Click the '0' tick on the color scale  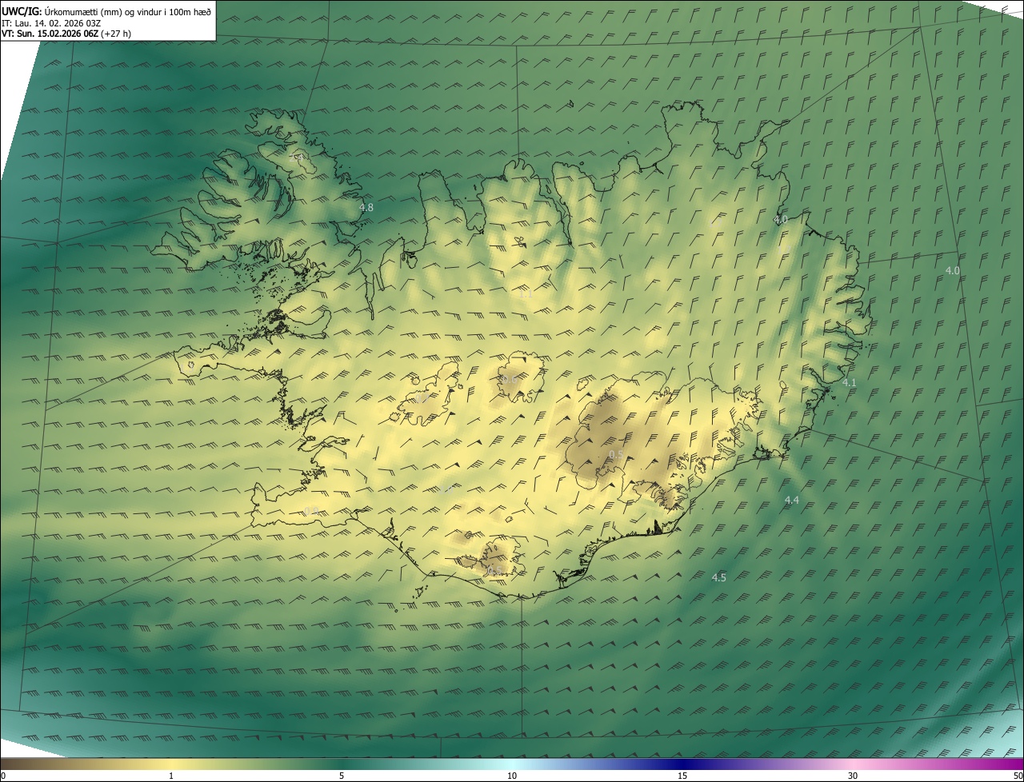click(2, 776)
